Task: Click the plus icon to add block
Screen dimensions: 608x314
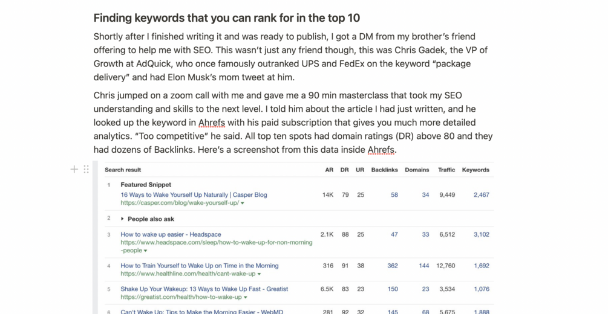Action: point(74,169)
